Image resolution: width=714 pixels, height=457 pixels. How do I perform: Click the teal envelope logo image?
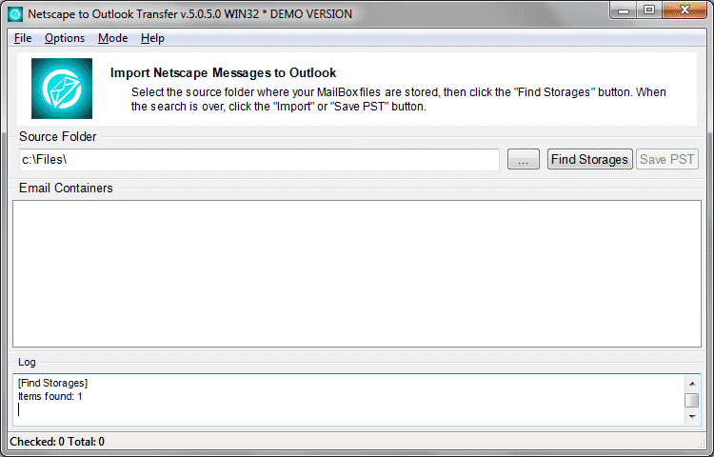point(62,89)
